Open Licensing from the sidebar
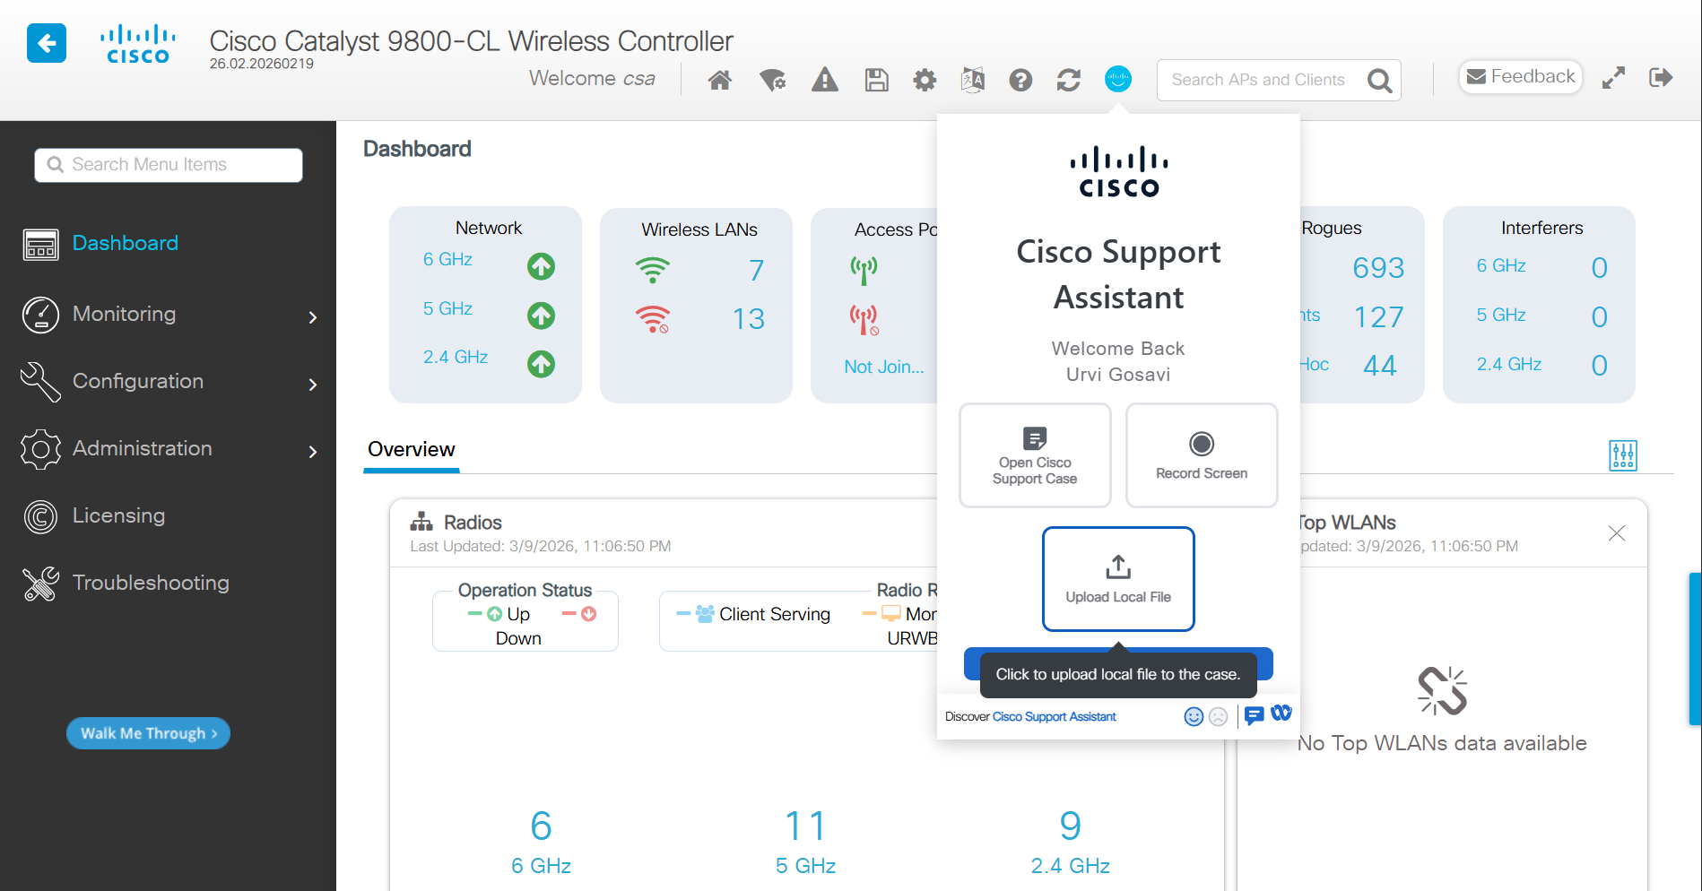Image resolution: width=1702 pixels, height=891 pixels. point(118,516)
